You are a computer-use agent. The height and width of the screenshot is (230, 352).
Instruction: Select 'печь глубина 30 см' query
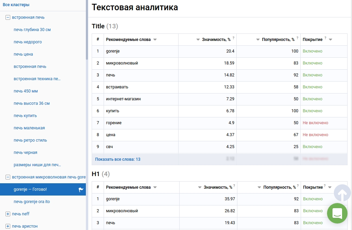(x=32, y=30)
